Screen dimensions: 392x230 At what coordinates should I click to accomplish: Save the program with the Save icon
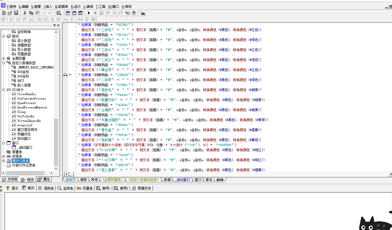(x=16, y=13)
